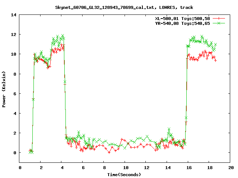The image size is (238, 178).
Task: Click the x-axis tick label 16
Action: tap(189, 168)
